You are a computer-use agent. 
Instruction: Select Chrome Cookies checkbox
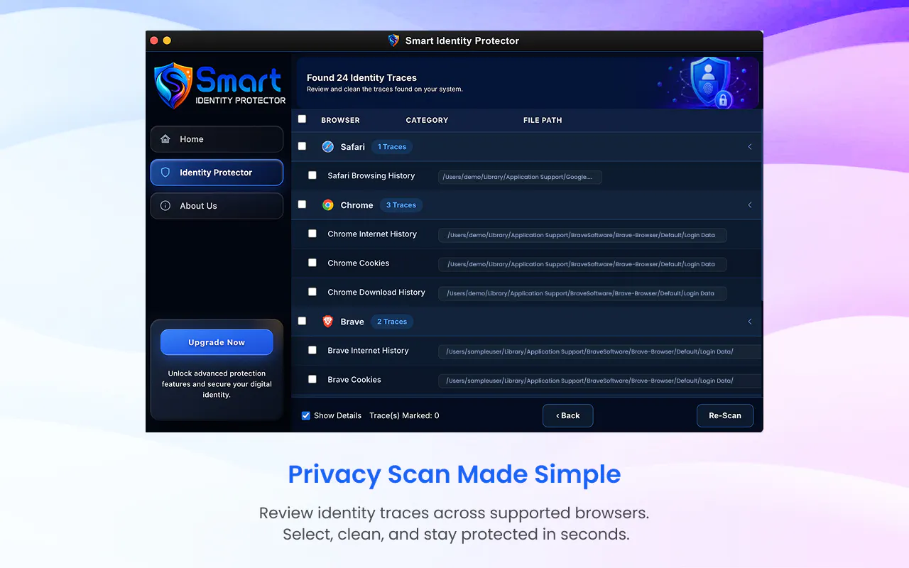(312, 263)
